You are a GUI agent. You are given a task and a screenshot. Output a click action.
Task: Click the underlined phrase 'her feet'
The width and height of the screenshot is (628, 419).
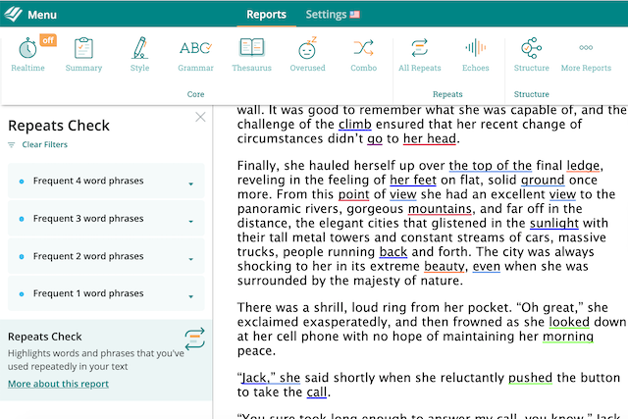pos(413,180)
